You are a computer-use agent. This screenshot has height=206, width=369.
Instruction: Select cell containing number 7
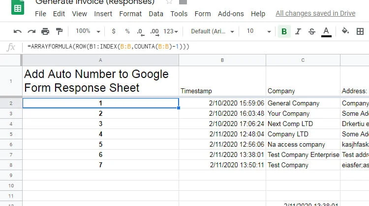tap(100, 165)
